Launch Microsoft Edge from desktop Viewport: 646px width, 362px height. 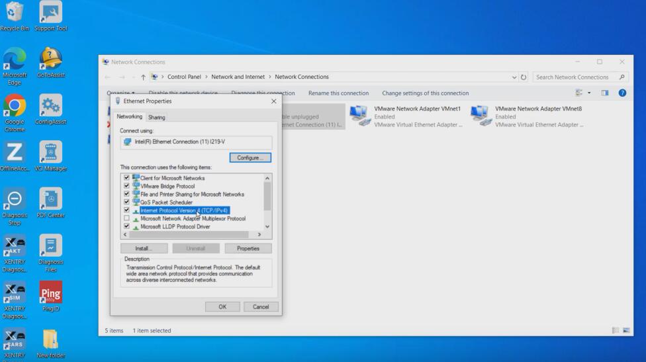pos(15,66)
